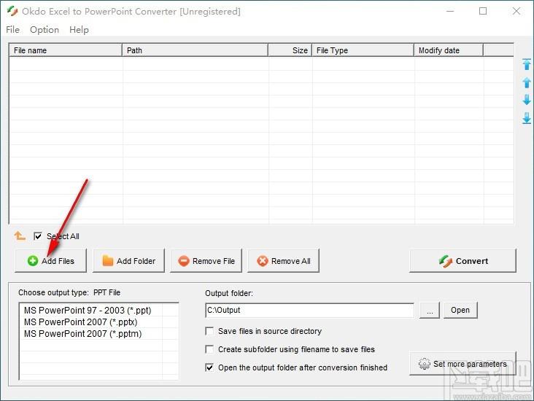The height and width of the screenshot is (401, 534).
Task: Click the orange up-level arrow icon
Action: (20, 235)
